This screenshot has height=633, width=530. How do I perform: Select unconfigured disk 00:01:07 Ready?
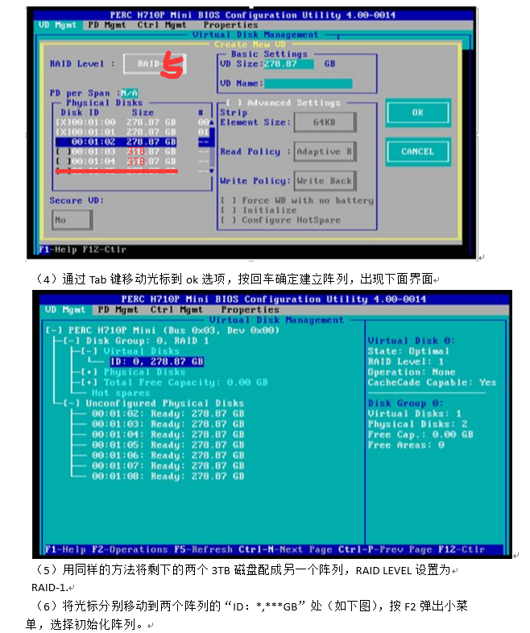[x=168, y=465]
